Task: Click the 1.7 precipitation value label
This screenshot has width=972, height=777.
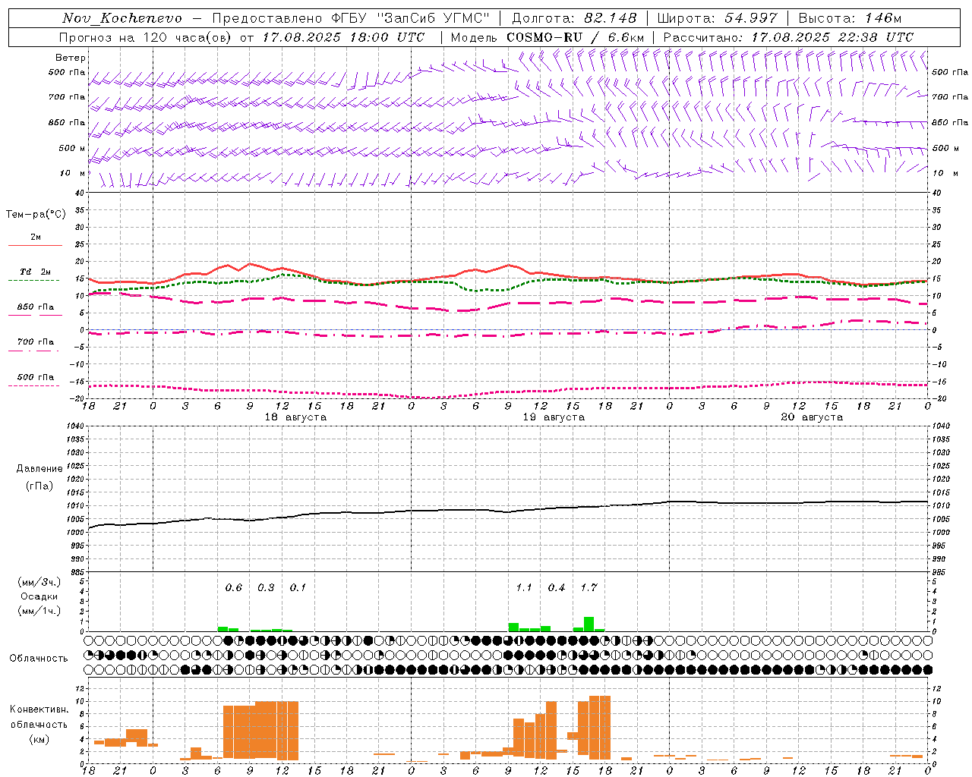Action: click(x=589, y=587)
